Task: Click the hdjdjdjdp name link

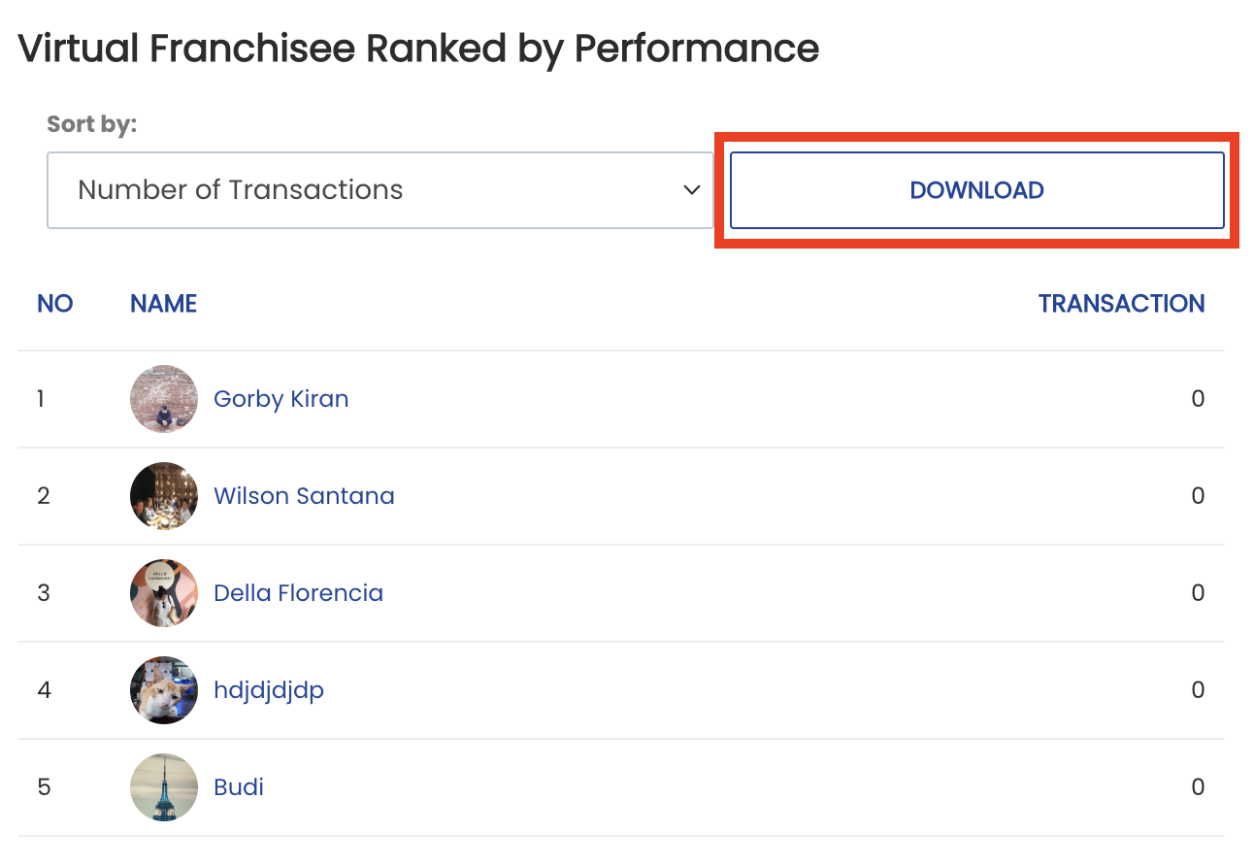Action: [269, 690]
